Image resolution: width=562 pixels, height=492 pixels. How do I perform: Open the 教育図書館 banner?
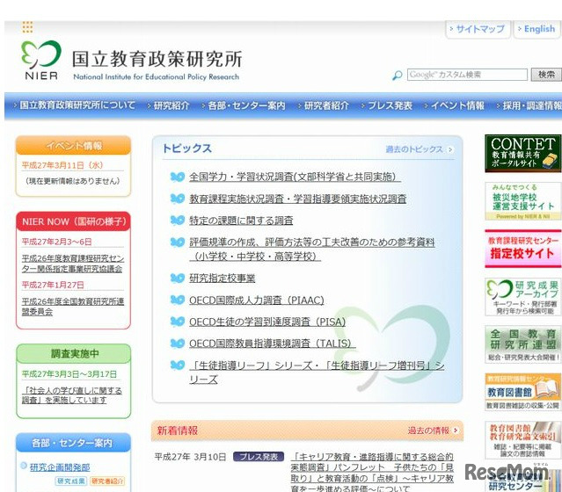coord(523,392)
